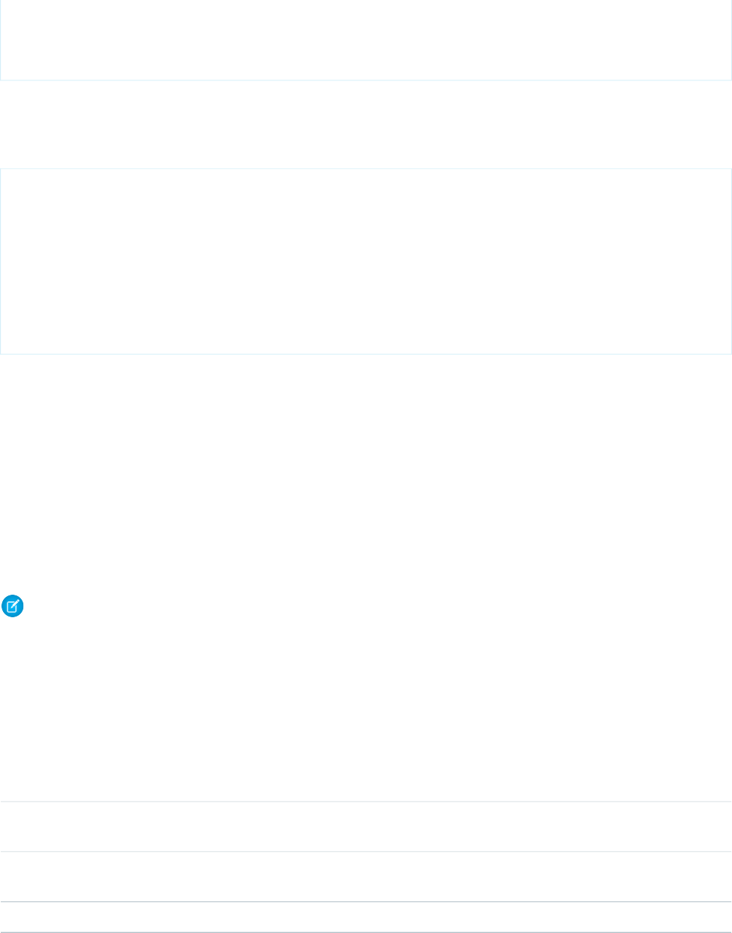Image resolution: width=732 pixels, height=933 pixels.
Task: Click the bottom border of the large box
Action: (365, 353)
